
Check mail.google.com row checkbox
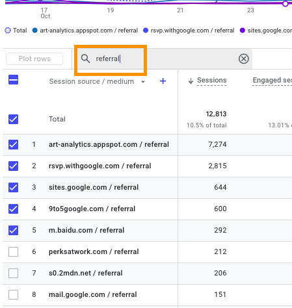tap(13, 294)
